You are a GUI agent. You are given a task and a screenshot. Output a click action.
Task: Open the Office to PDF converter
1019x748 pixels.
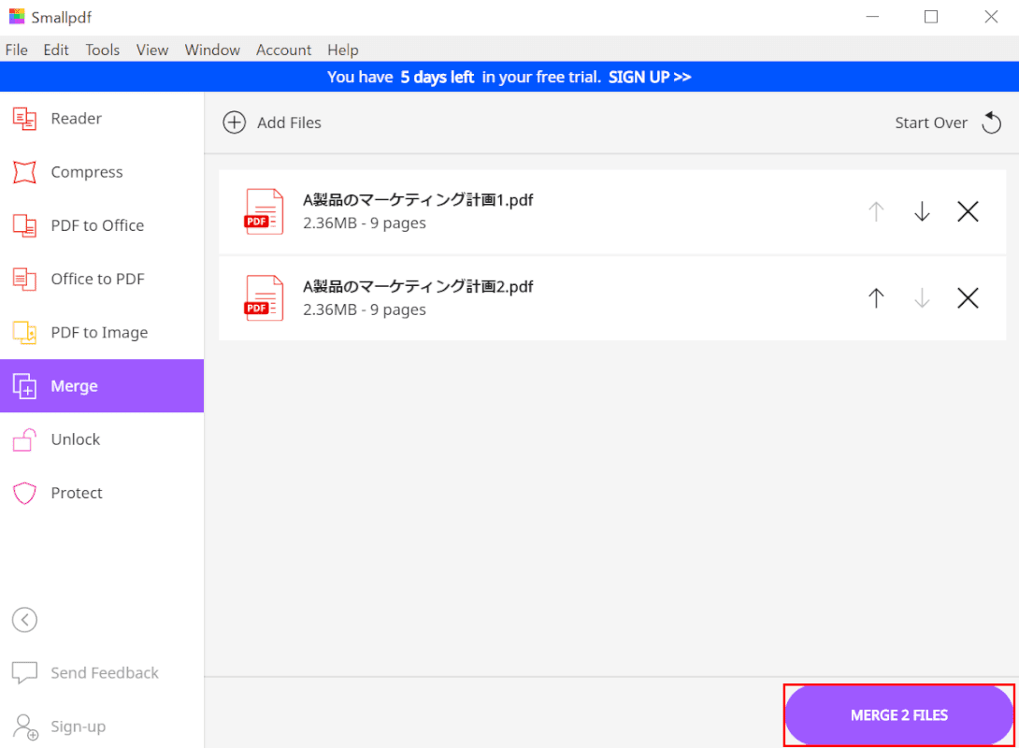[101, 279]
